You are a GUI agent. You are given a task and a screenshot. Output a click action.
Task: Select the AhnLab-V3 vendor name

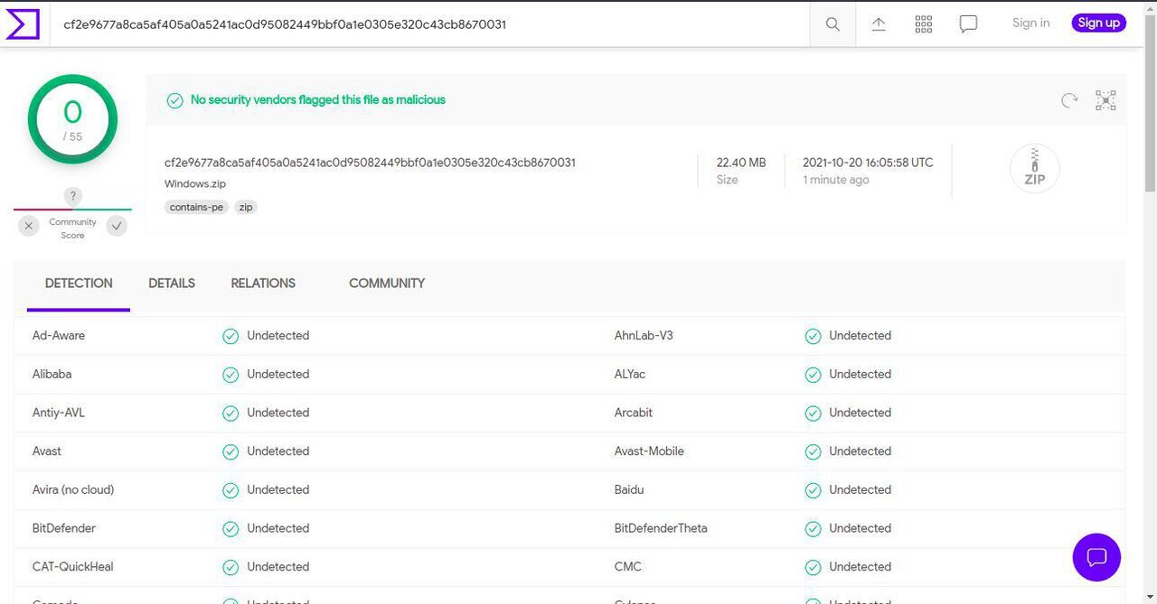pos(644,336)
